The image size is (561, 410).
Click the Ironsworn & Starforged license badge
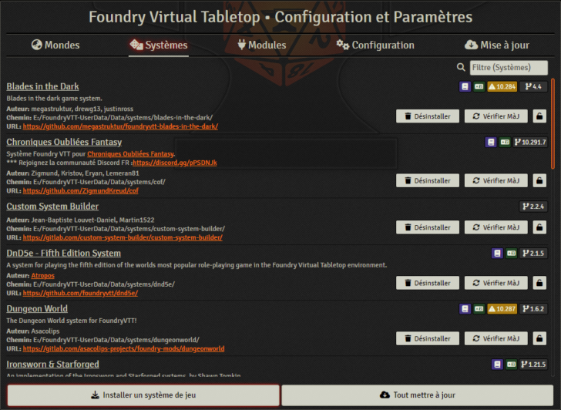click(511, 365)
